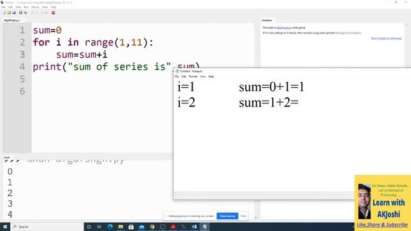Open Notepad Help menu
The image size is (411, 231).
(x=211, y=76)
